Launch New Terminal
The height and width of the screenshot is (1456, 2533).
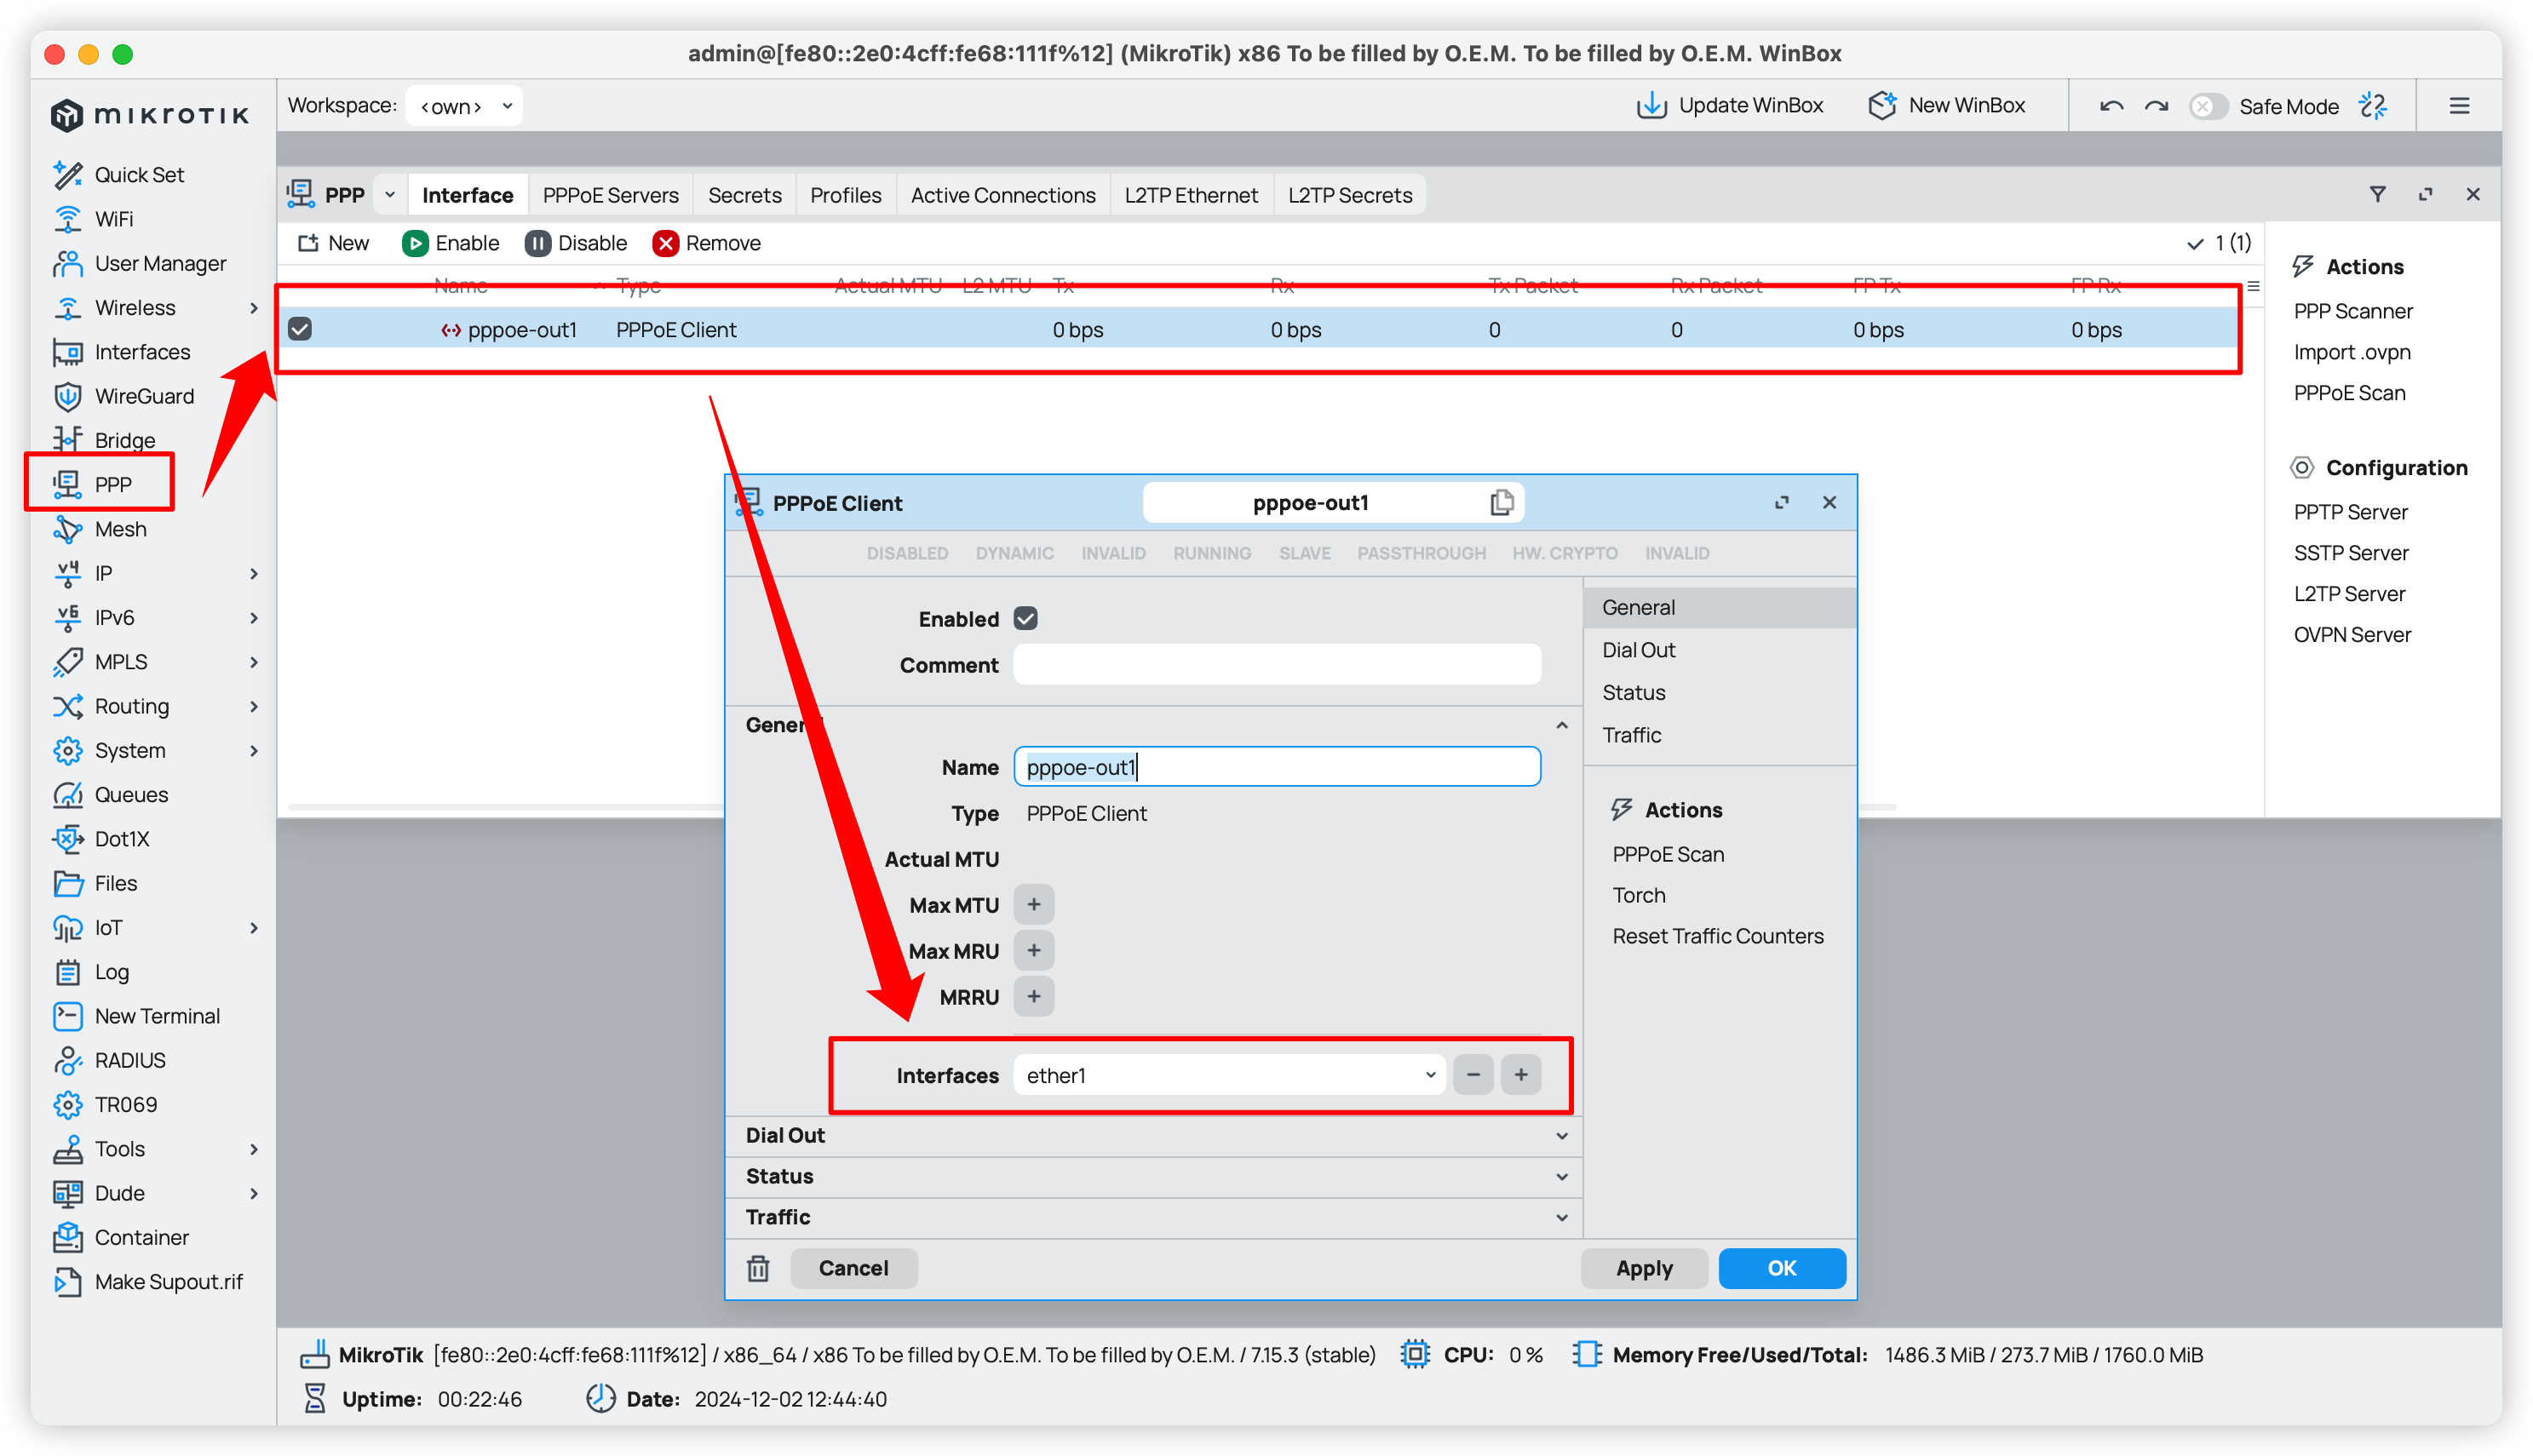pos(157,1016)
